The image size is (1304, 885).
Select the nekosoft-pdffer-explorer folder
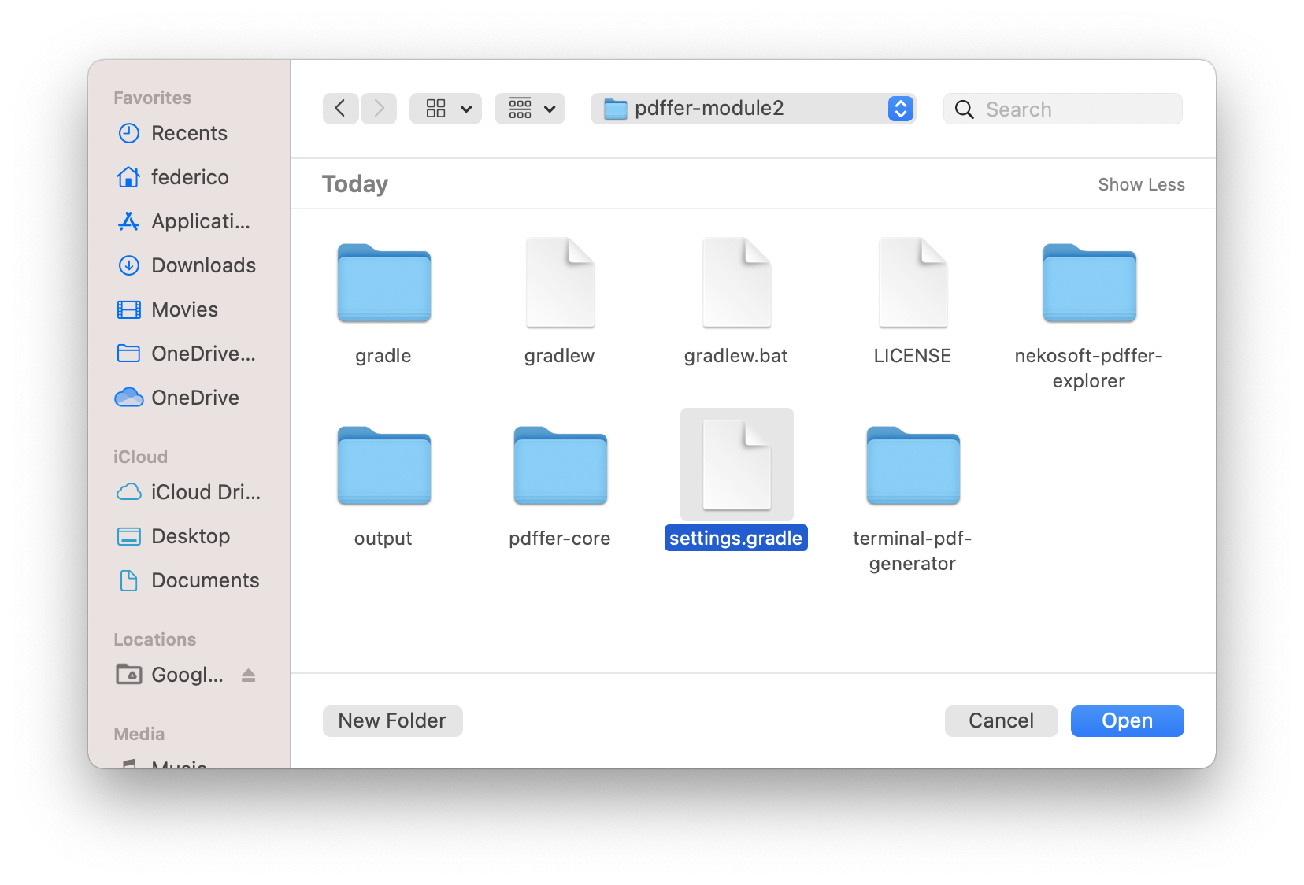pyautogui.click(x=1089, y=285)
